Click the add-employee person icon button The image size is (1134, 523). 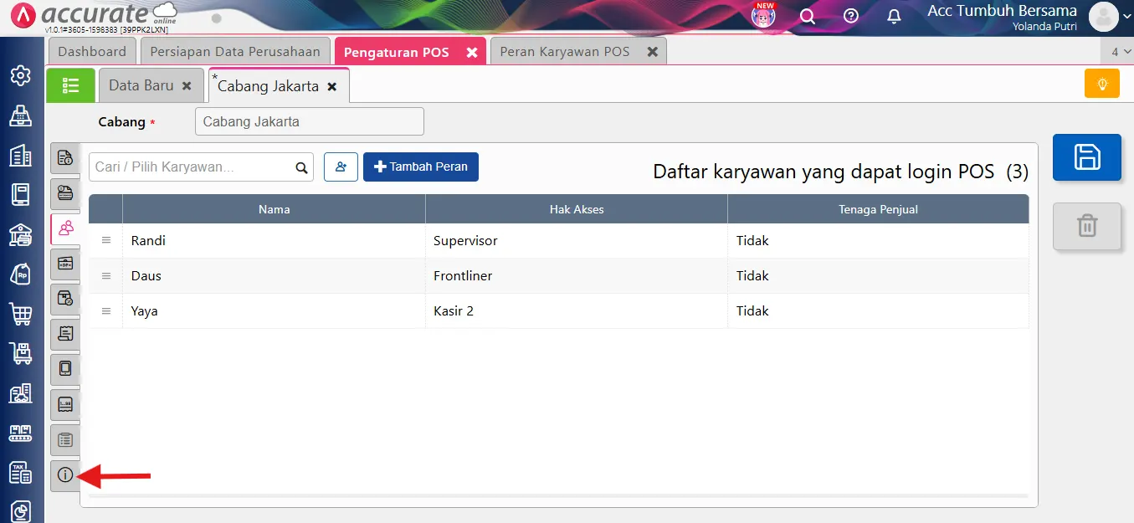coord(341,167)
